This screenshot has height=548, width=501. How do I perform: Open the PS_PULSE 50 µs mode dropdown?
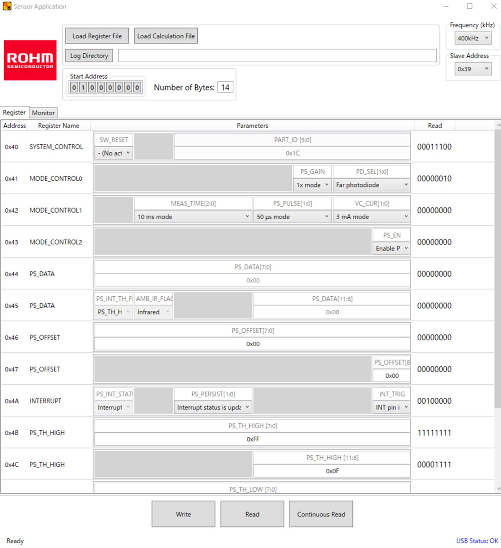pyautogui.click(x=292, y=217)
